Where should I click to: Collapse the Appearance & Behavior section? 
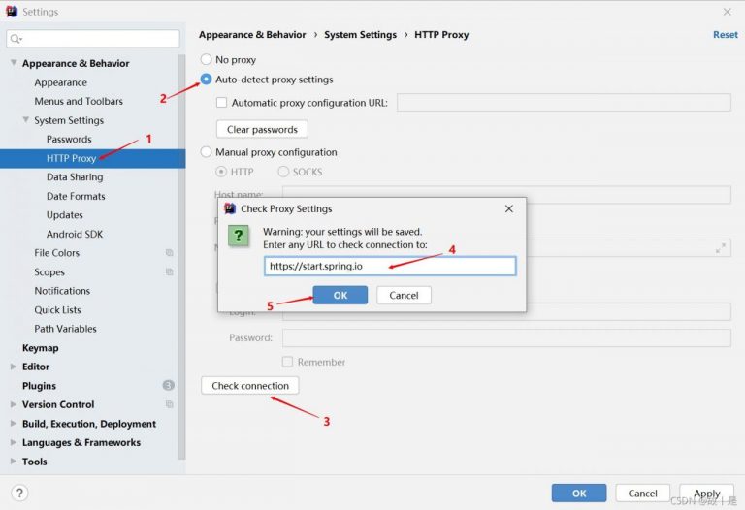[x=14, y=63]
